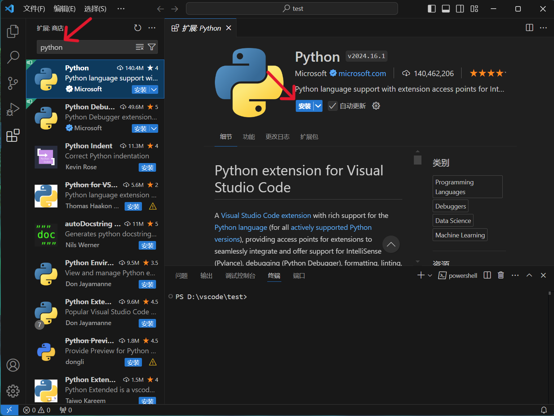
Task: Toggle the bottom panel layout icon
Action: (446, 9)
